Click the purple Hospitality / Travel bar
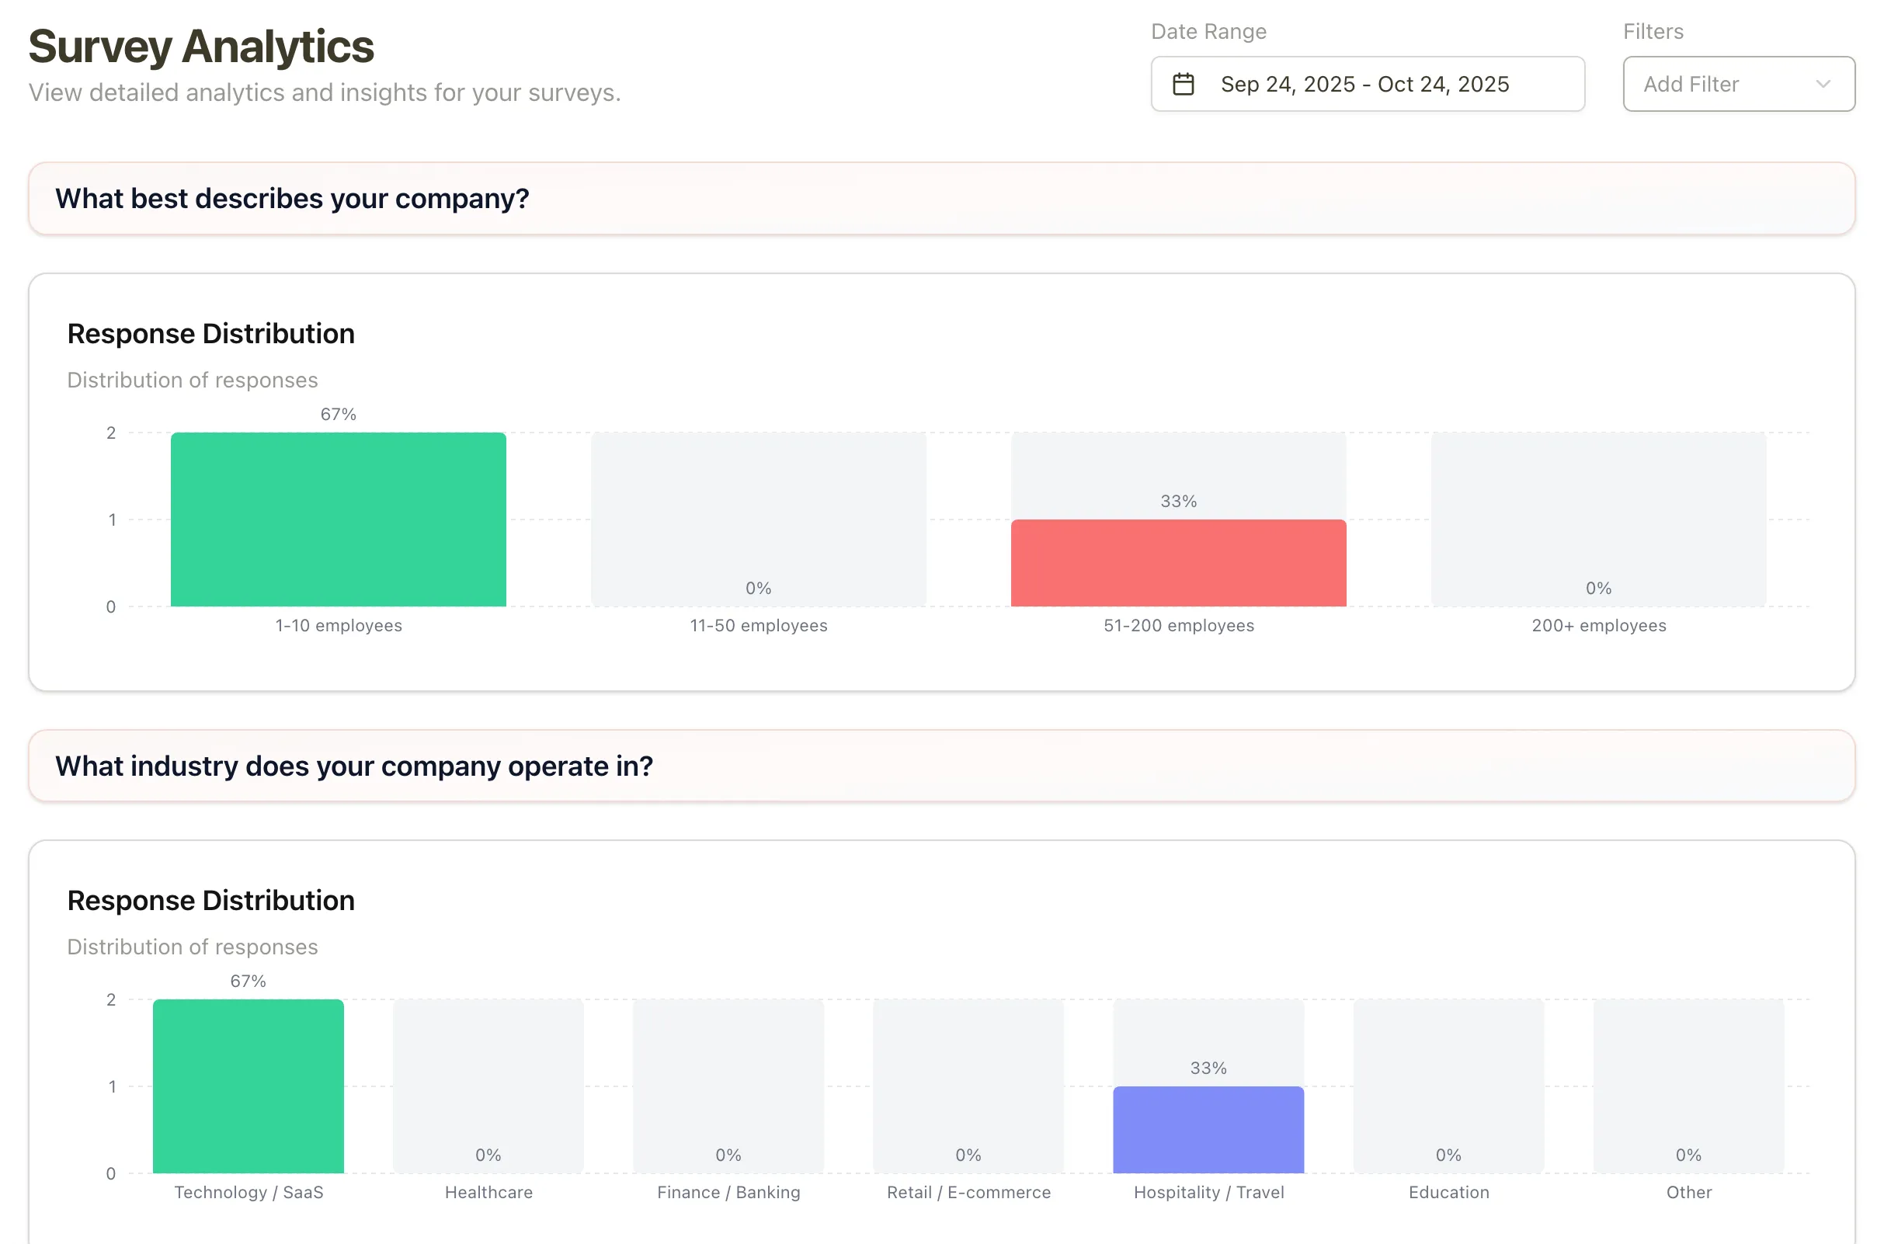The height and width of the screenshot is (1244, 1884). 1208,1131
